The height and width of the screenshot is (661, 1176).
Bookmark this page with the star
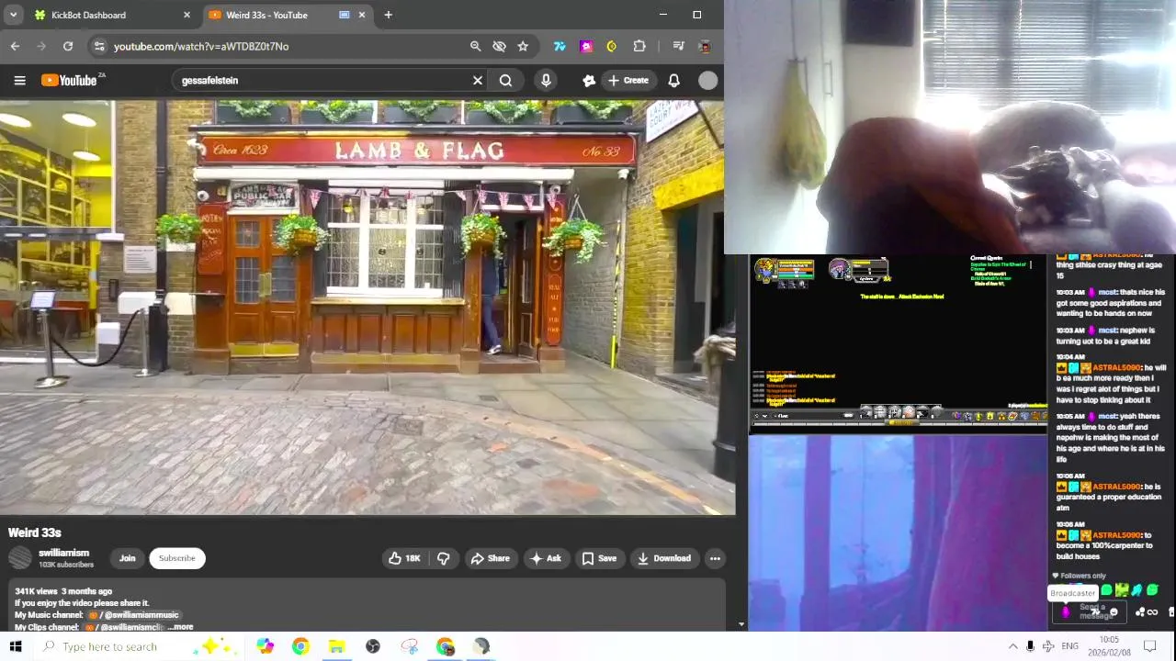tap(523, 46)
